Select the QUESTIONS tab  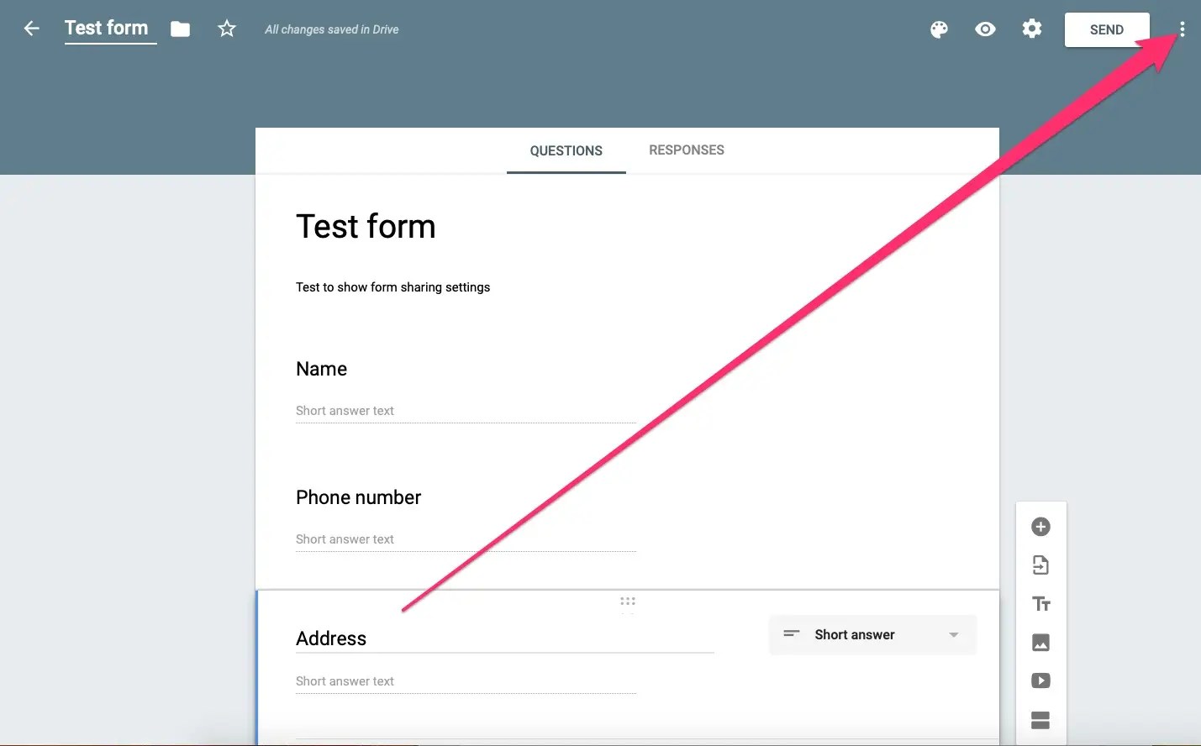pos(566,151)
